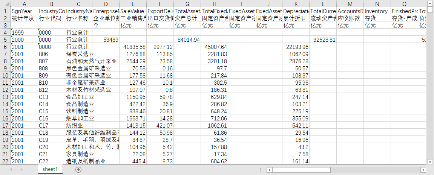The height and width of the screenshot is (175, 434).
Task: Select column L header
Action: (323, 4)
